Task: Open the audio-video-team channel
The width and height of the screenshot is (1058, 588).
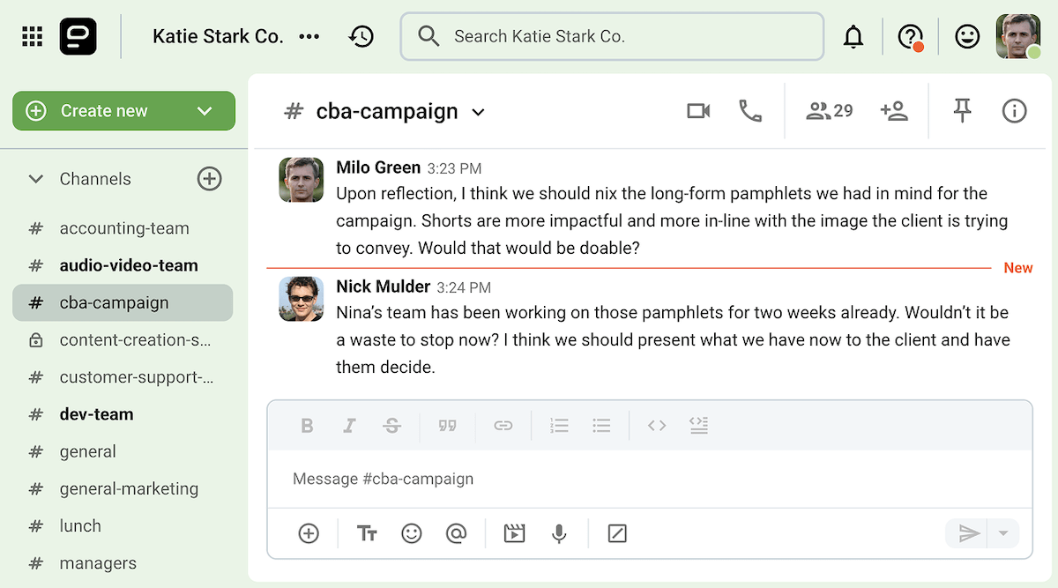Action: pos(128,265)
